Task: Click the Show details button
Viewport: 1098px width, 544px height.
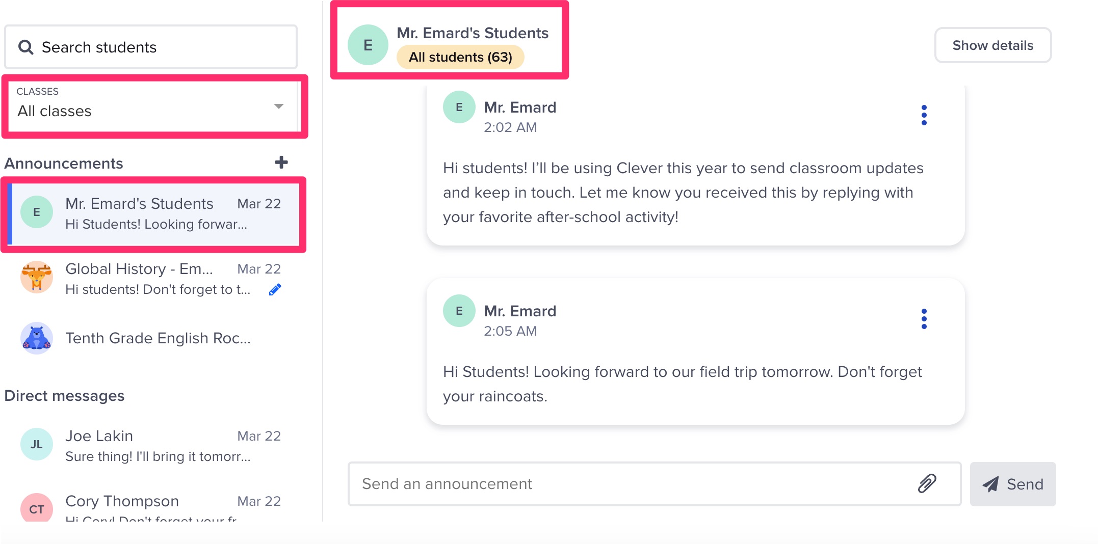Action: point(992,45)
